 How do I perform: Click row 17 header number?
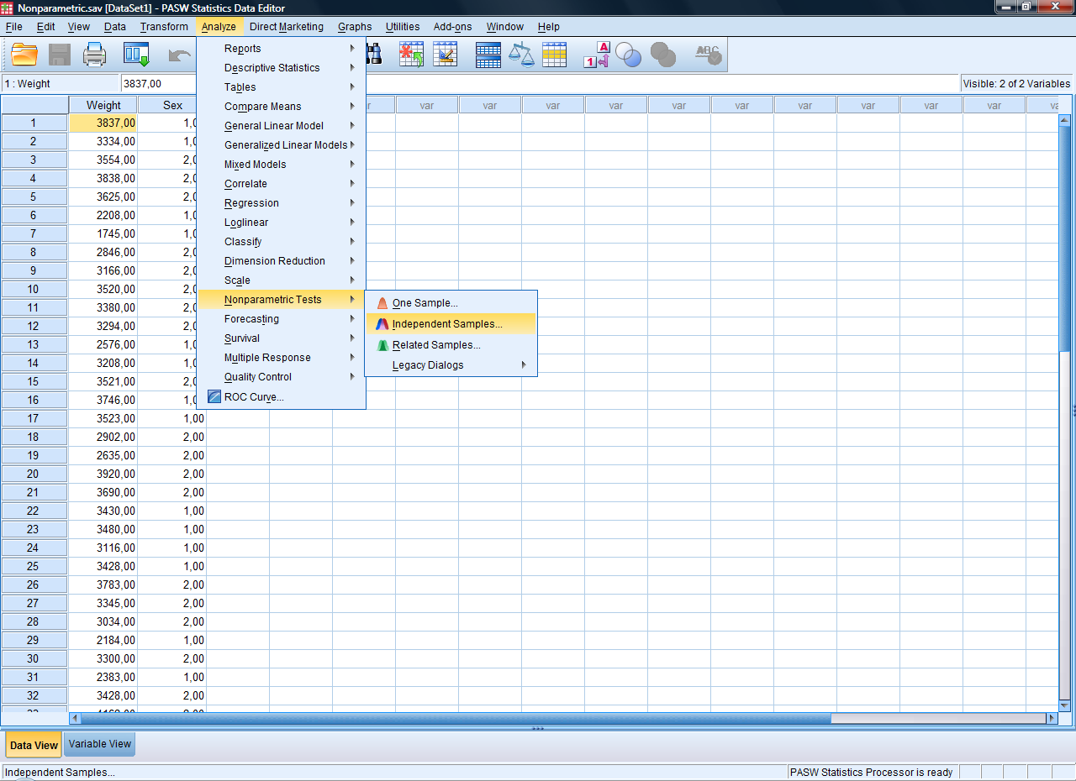pos(34,418)
